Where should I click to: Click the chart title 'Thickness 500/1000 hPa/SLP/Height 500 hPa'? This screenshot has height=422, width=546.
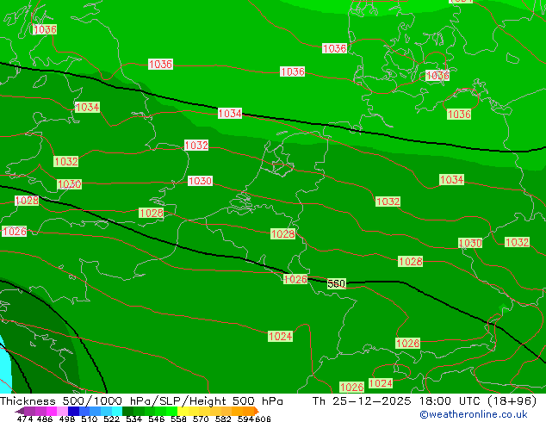point(141,401)
